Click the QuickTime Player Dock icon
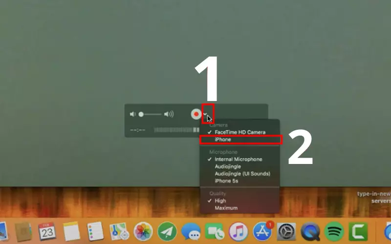 pyautogui.click(x=310, y=231)
